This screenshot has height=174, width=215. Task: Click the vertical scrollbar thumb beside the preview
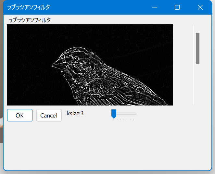coord(197,48)
